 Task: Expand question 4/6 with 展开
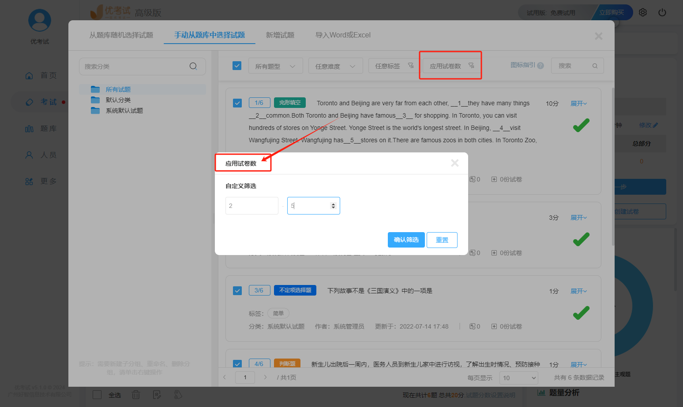point(578,365)
